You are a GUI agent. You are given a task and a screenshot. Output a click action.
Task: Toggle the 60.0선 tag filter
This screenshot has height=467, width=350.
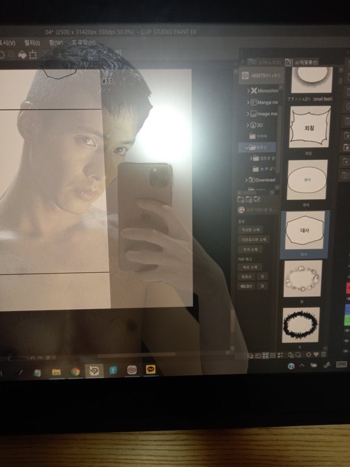pos(245,286)
